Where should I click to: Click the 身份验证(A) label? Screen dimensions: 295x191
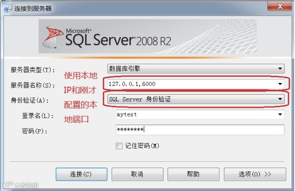click(x=30, y=100)
